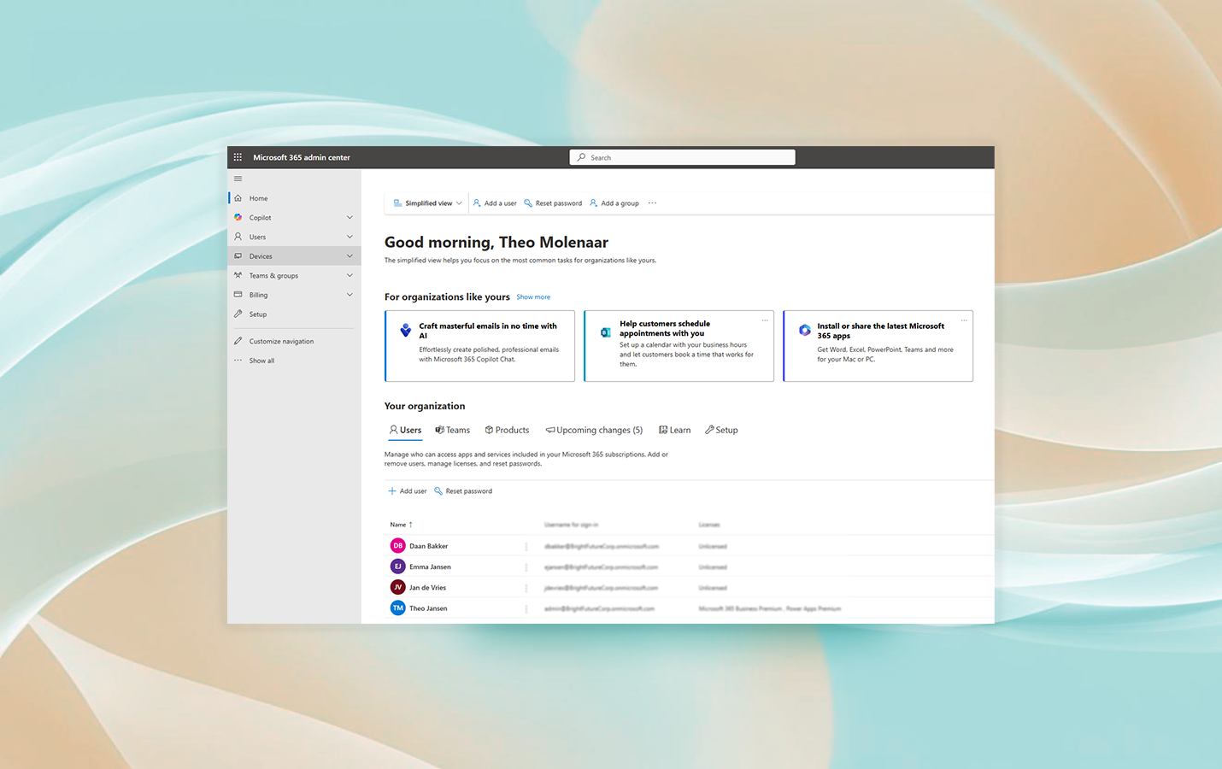Click the Home icon in sidebar
This screenshot has height=769, width=1222.
point(238,198)
